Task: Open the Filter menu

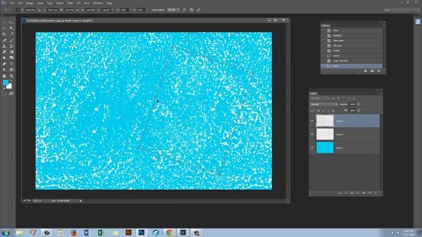Action: tap(70, 3)
